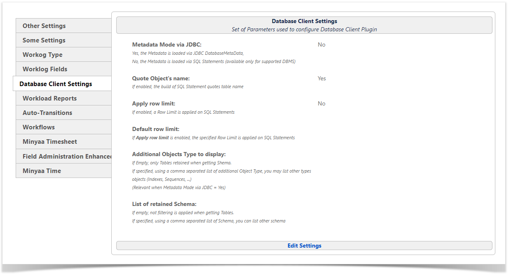This screenshot has width=511, height=276.
Task: Open the Other Settings tab
Action: (44, 26)
